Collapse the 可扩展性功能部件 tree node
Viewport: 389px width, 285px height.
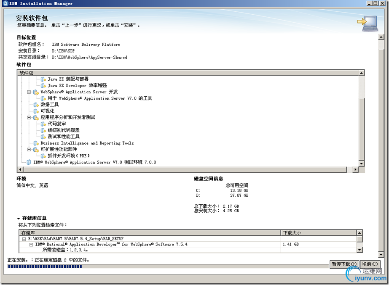tap(29, 149)
